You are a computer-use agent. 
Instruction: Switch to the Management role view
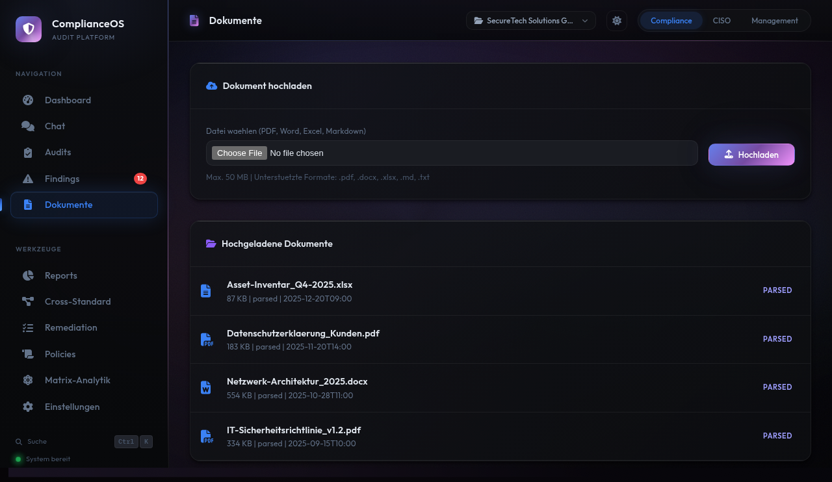774,21
